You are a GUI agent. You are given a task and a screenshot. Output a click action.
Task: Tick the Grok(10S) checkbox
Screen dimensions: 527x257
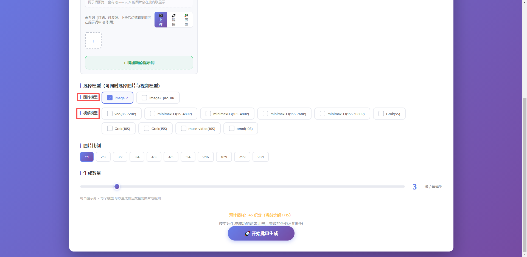tap(110, 128)
